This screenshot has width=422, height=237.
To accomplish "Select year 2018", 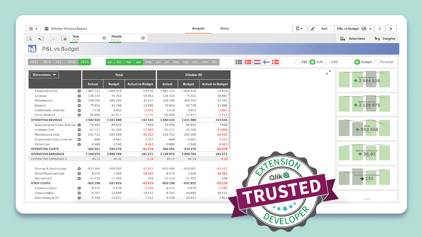I will pos(72,62).
